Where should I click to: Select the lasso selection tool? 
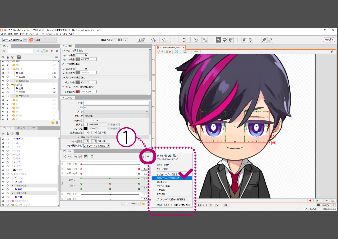(x=225, y=40)
